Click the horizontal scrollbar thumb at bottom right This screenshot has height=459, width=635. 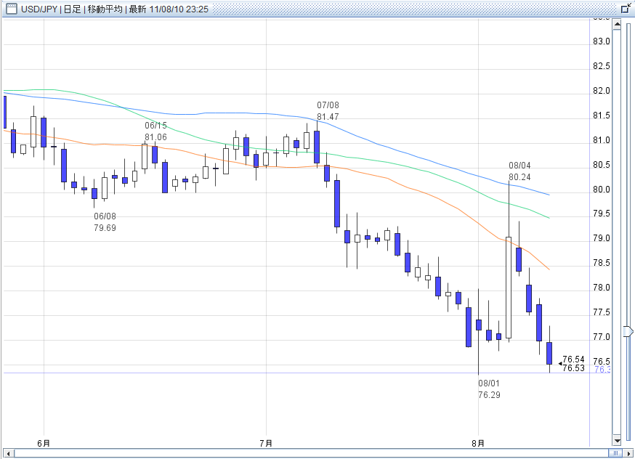click(x=615, y=453)
